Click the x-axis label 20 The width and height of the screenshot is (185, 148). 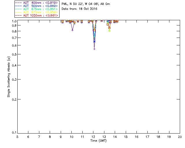point(180,137)
